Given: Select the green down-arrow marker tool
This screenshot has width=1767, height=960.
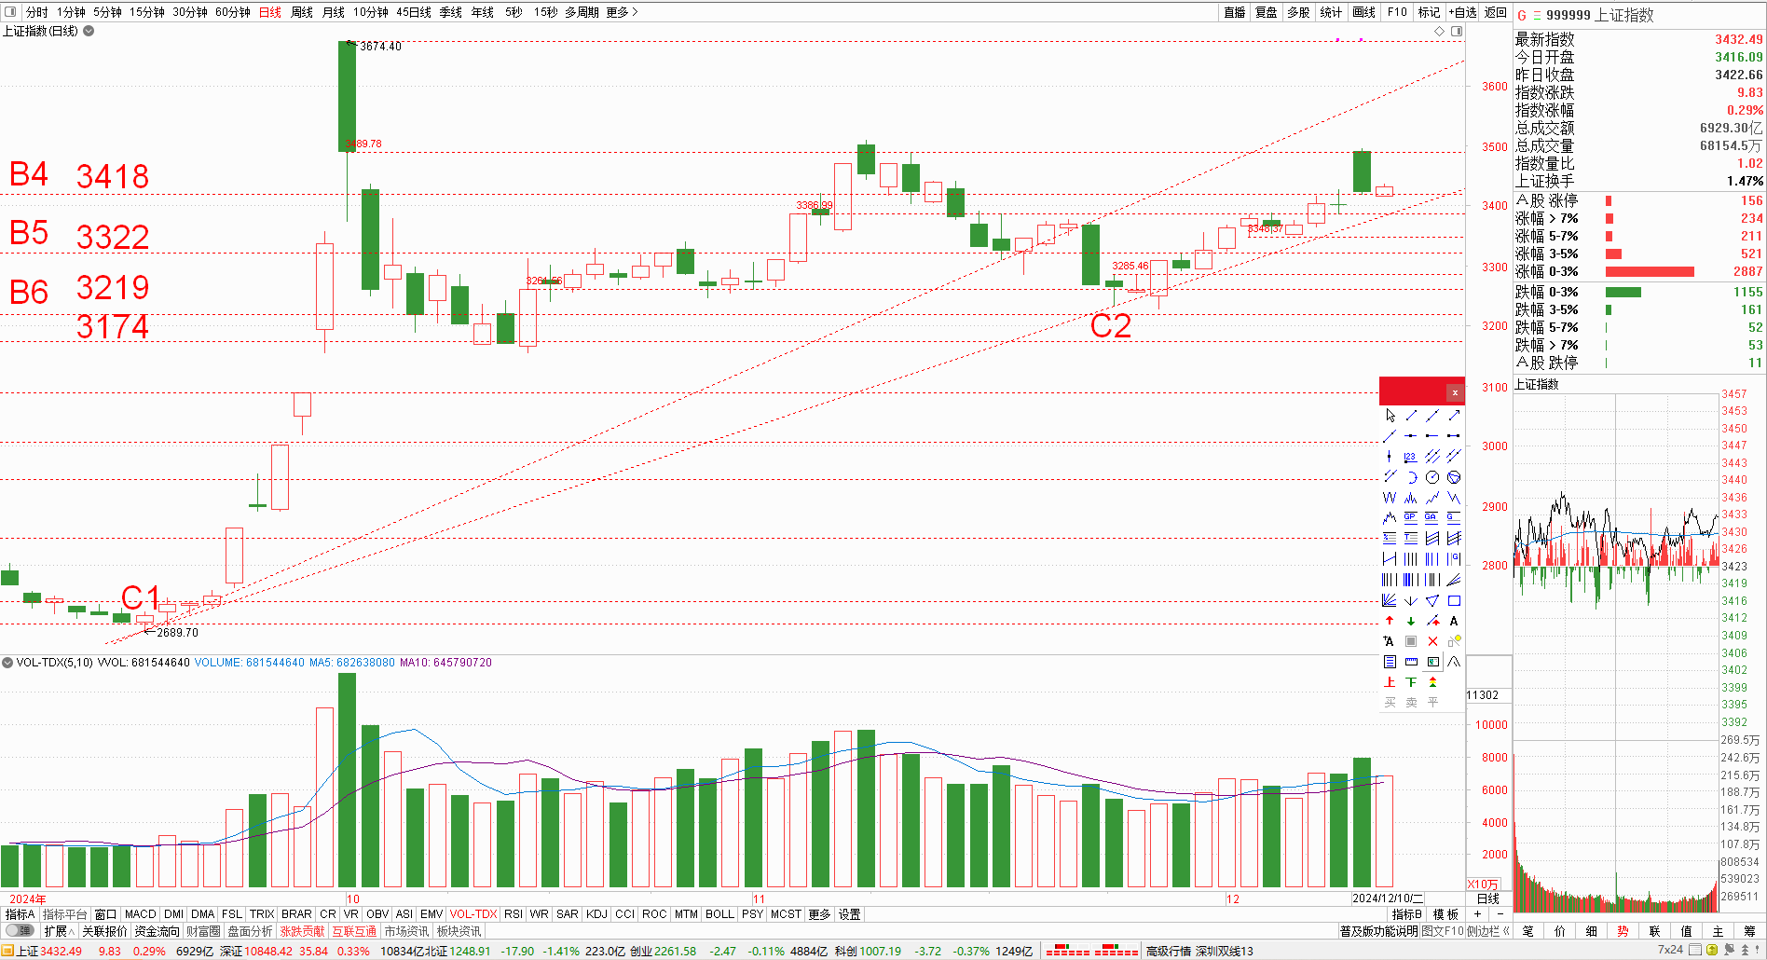Looking at the screenshot, I should click(x=1411, y=621).
